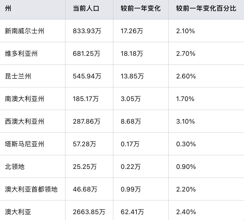Viewport: 244px width, 220px height.
Task: Click the 西澳大利亚州 row label
Action: pos(25,121)
